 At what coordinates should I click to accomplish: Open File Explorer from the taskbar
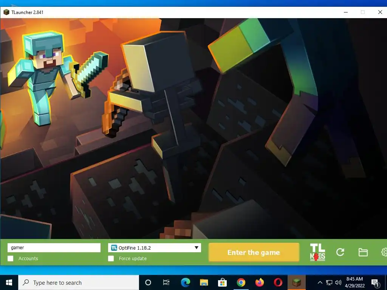pyautogui.click(x=204, y=282)
